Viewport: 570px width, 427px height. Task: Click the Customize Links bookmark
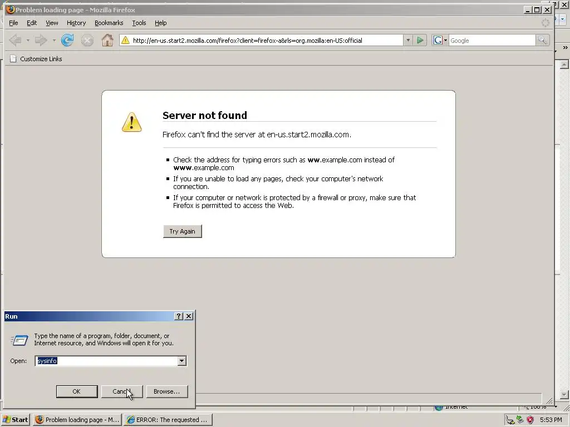click(x=36, y=59)
